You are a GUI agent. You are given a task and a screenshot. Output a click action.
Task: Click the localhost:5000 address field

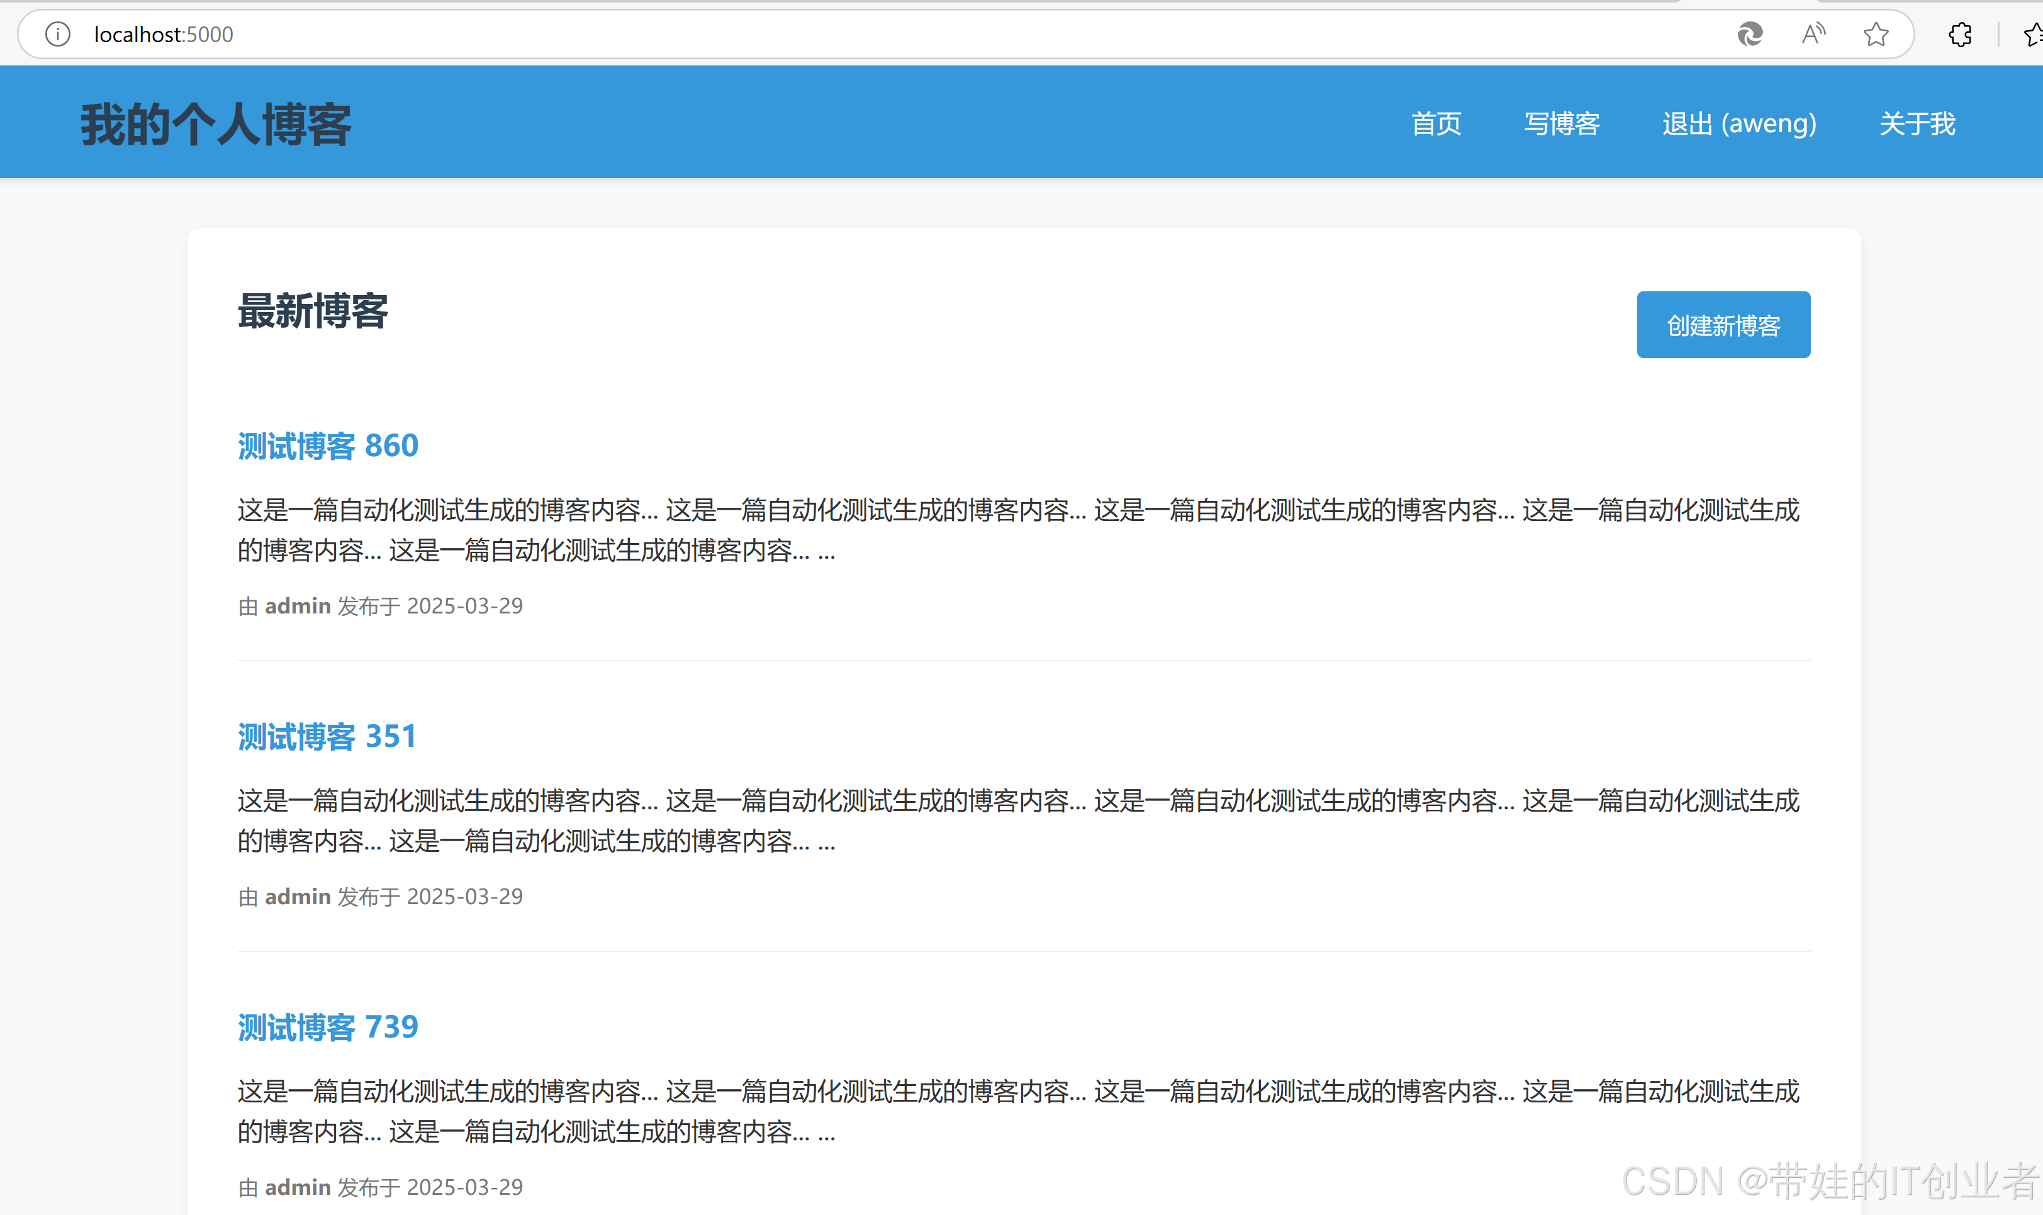click(x=164, y=35)
